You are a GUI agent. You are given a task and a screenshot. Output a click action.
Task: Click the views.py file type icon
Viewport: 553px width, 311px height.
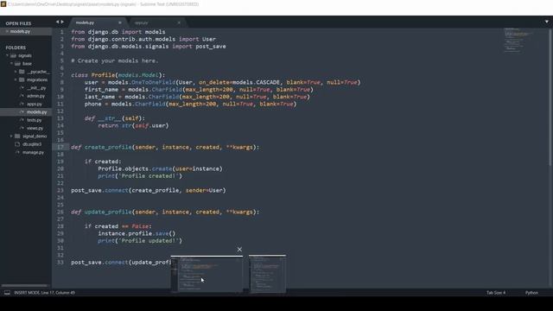22,129
